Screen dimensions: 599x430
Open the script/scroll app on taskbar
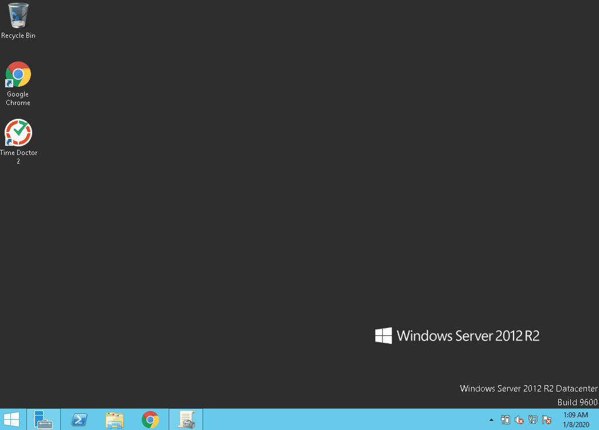(186, 420)
